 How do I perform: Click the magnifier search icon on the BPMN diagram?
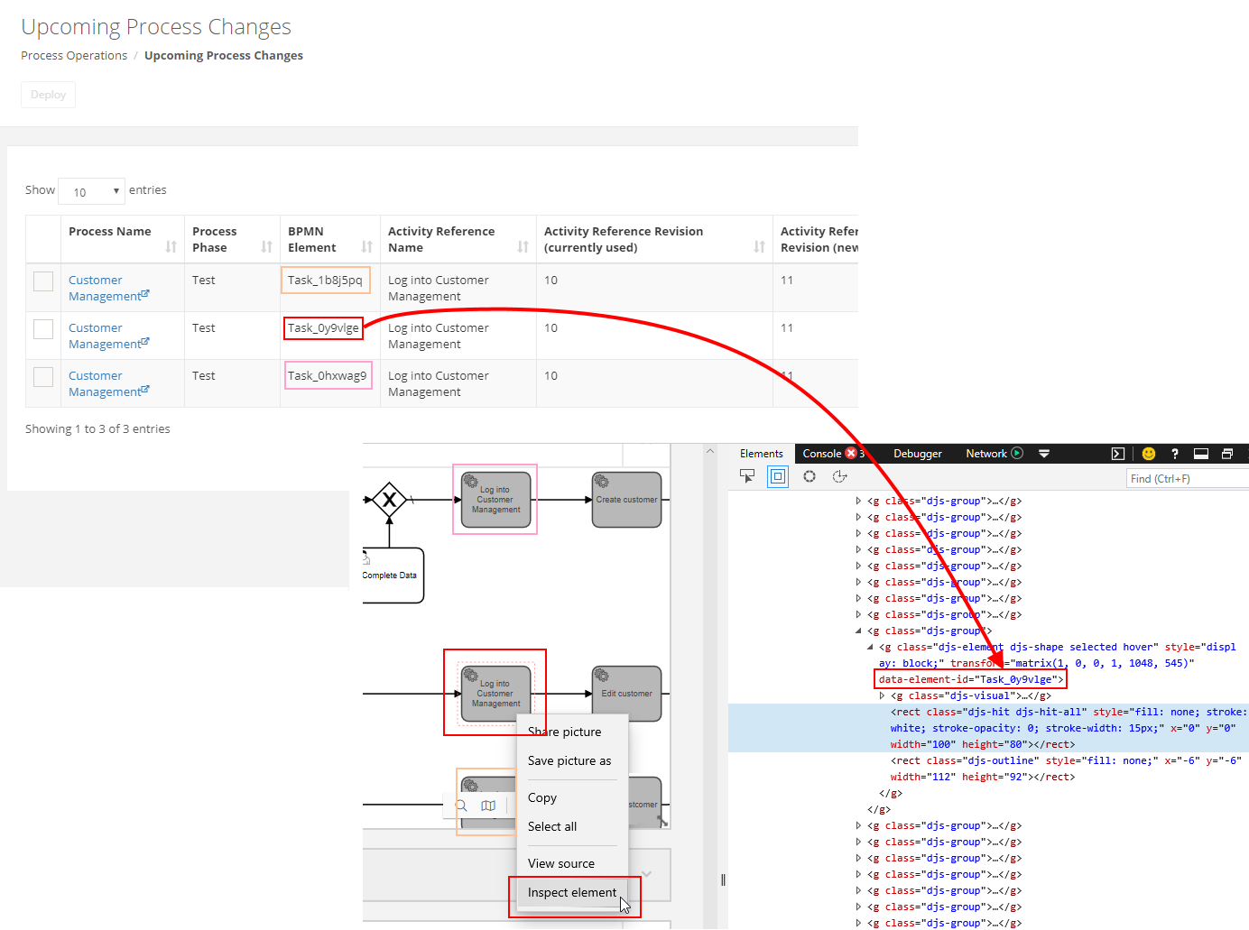click(461, 806)
